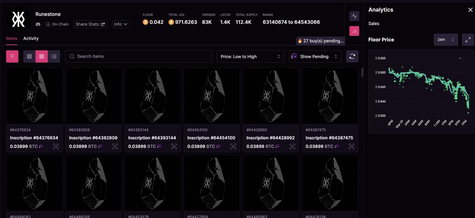Click the Runestone collection logo
This screenshot has height=218, width=475.
(18, 19)
